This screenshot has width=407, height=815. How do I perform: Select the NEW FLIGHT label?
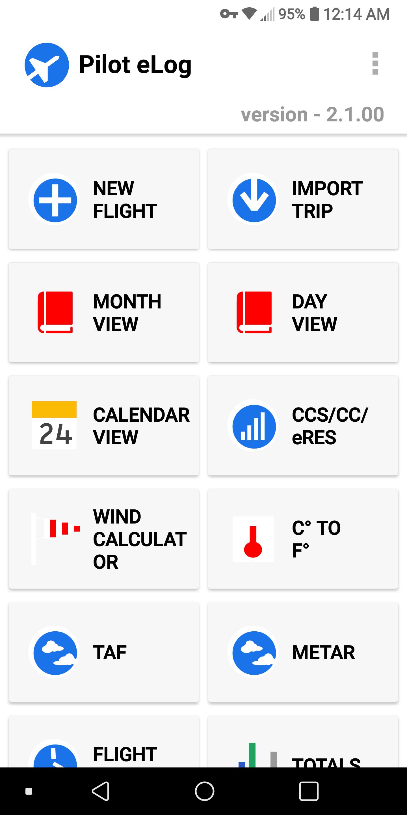[125, 199]
